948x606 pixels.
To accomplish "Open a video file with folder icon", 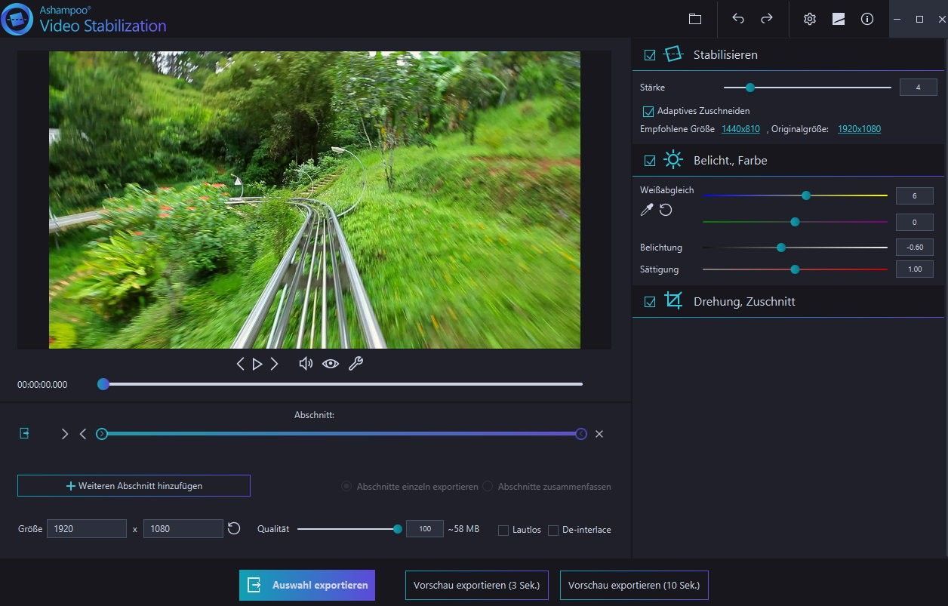I will pyautogui.click(x=695, y=19).
